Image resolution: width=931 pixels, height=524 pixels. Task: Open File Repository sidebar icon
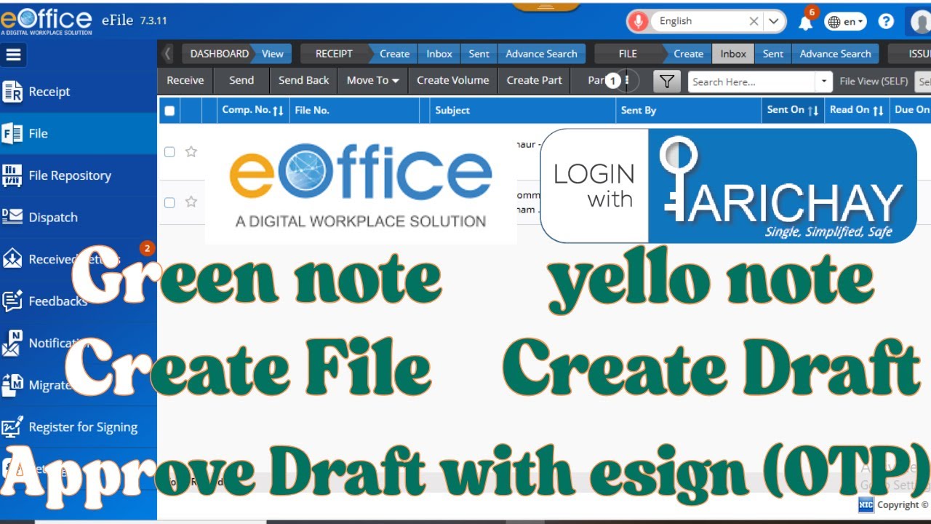12,175
